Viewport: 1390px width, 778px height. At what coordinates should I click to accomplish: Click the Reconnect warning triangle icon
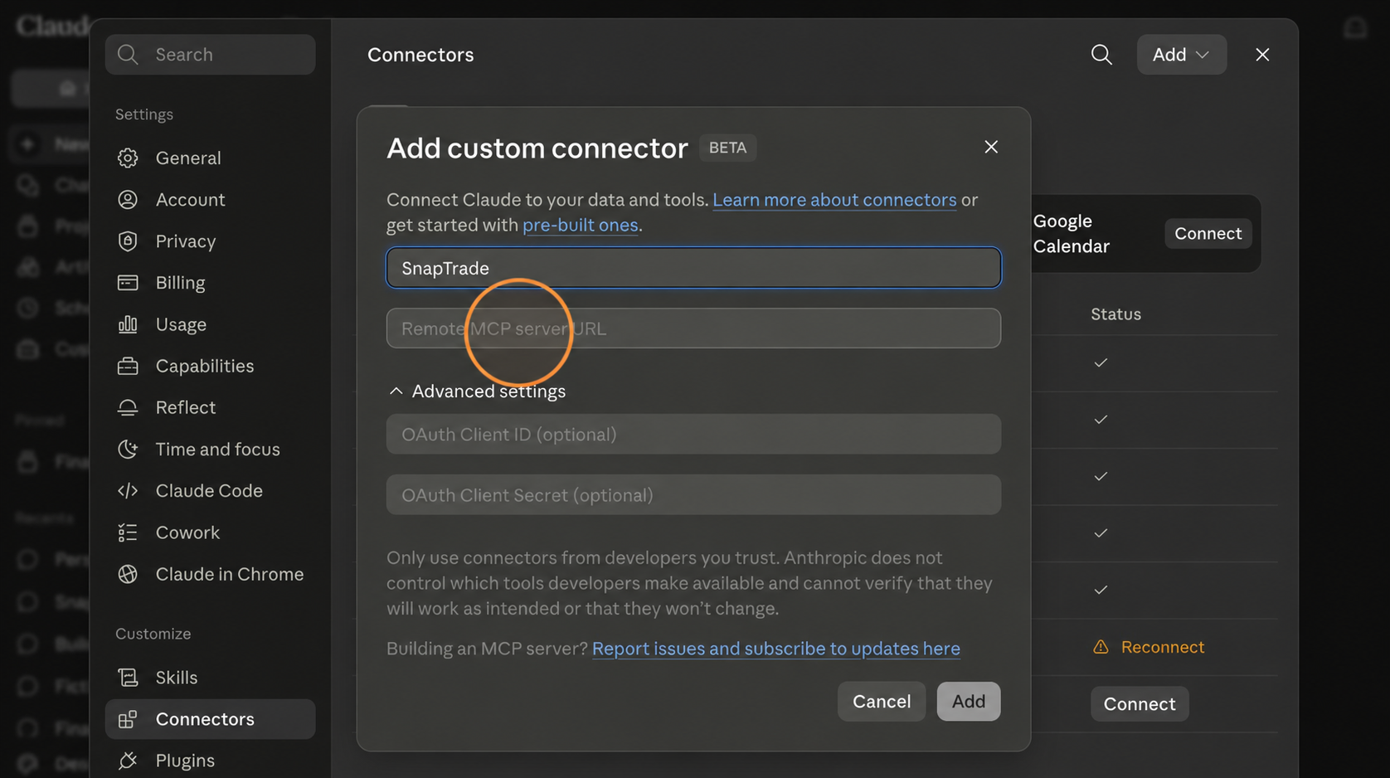[x=1101, y=647]
